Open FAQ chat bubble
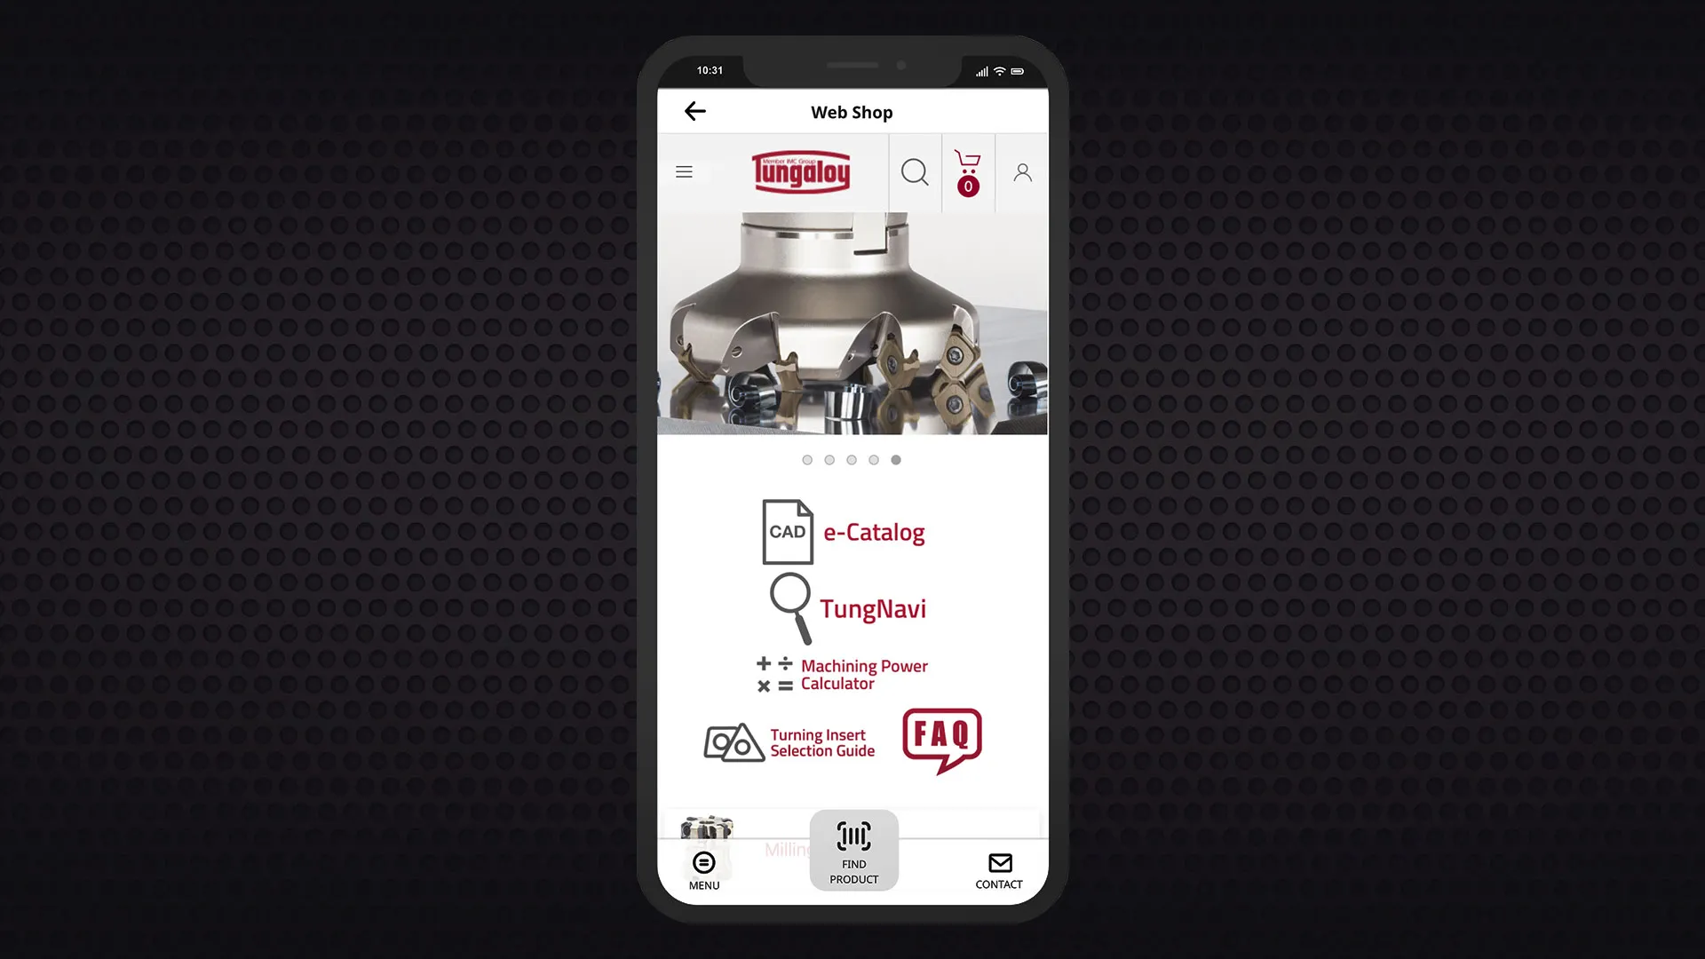 (943, 739)
